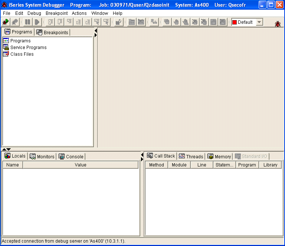
Task: Switch to the Threads tab
Action: coord(191,156)
